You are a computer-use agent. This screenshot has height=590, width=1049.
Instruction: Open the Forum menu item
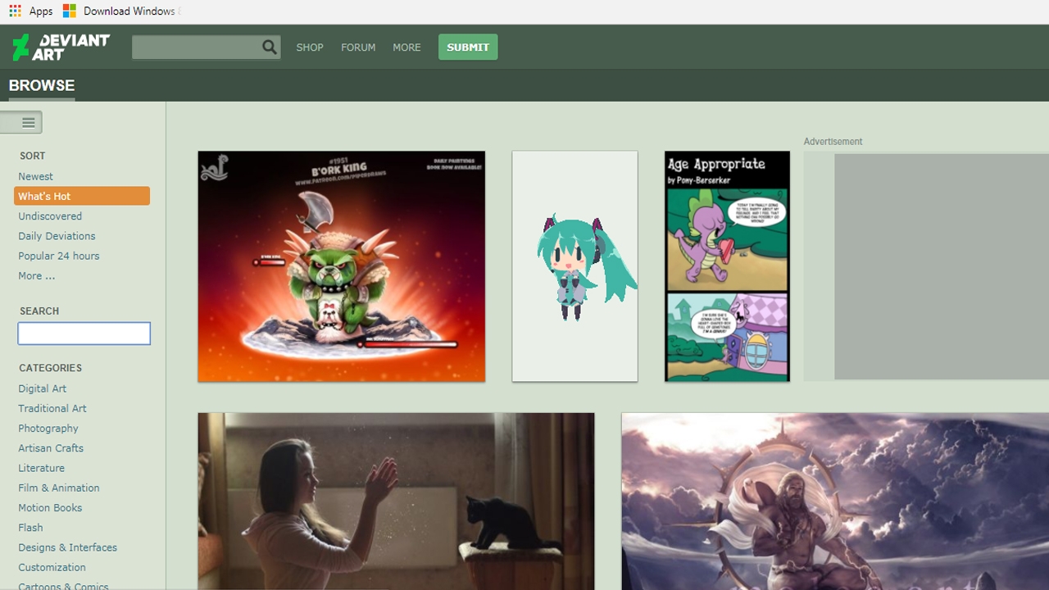click(x=358, y=48)
